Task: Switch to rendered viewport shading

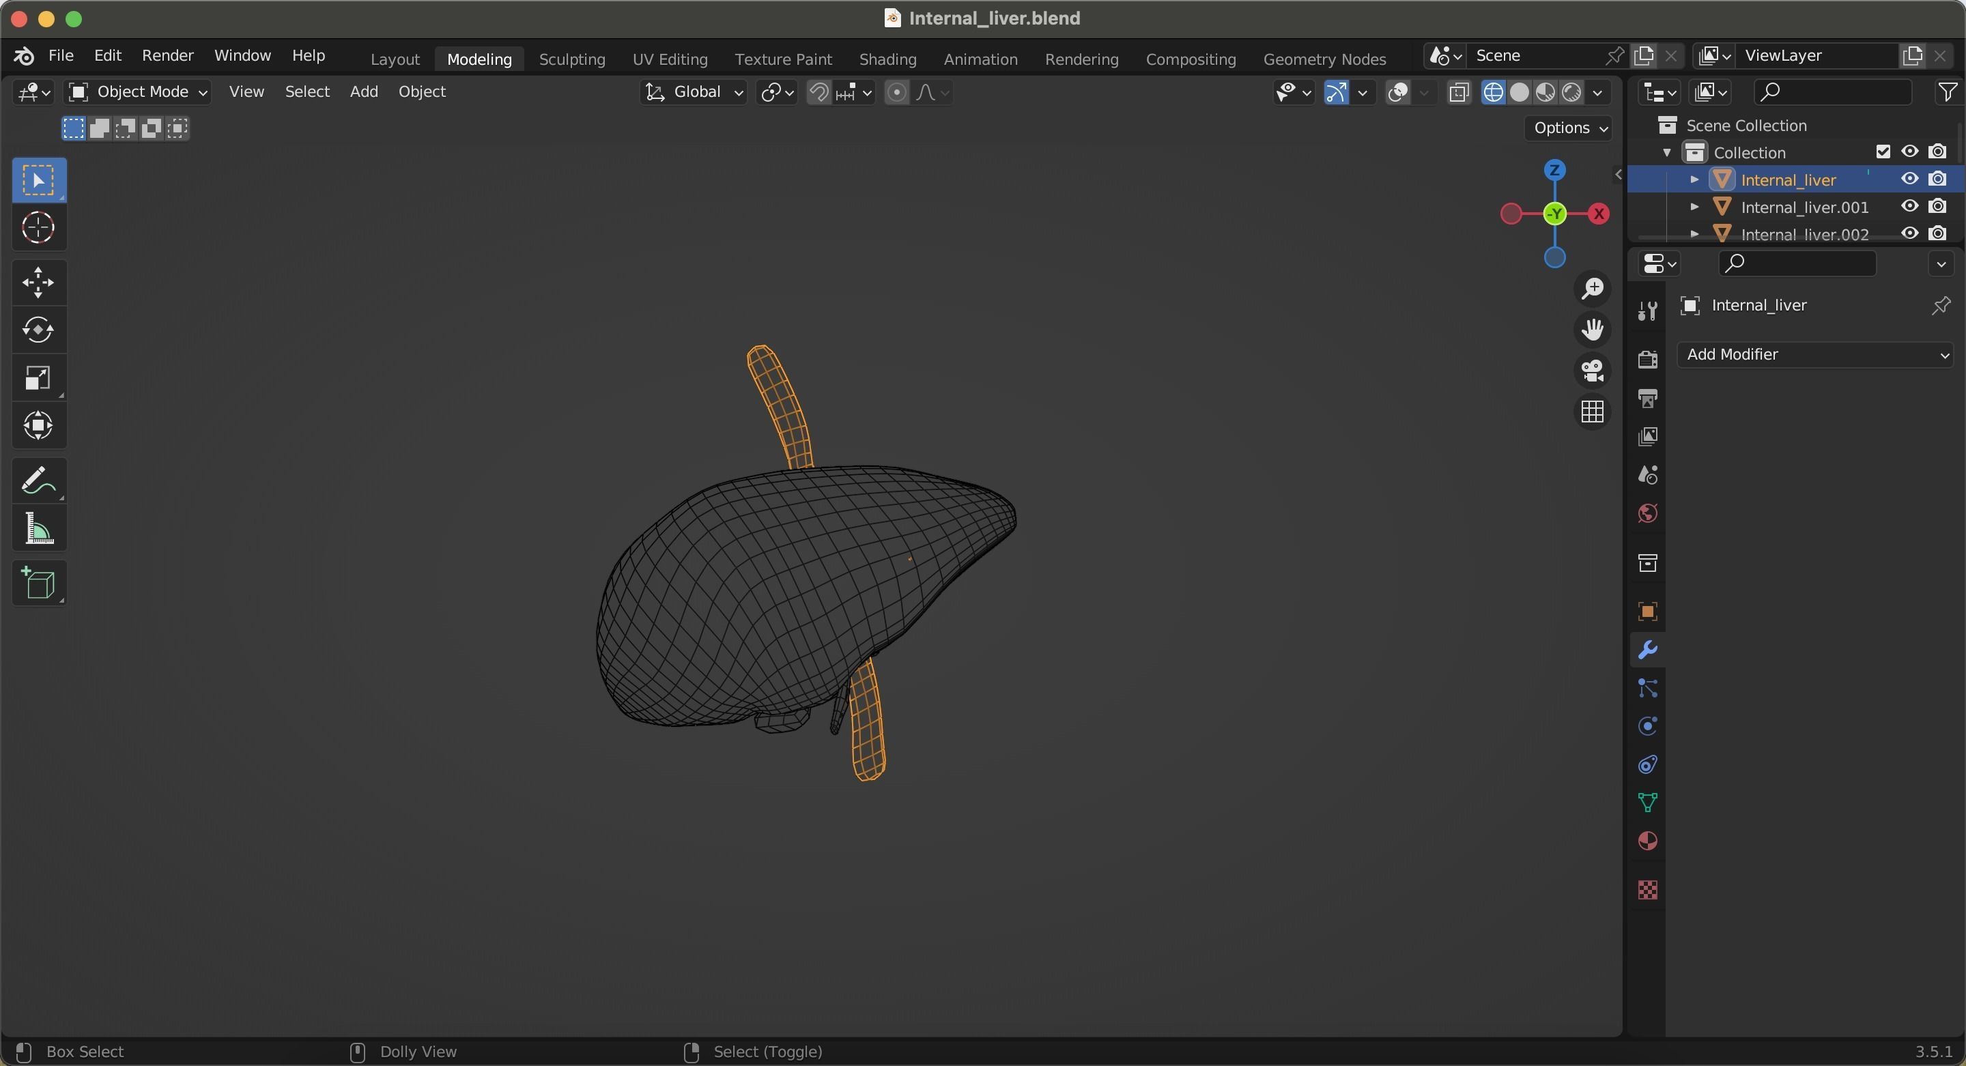Action: [x=1571, y=92]
